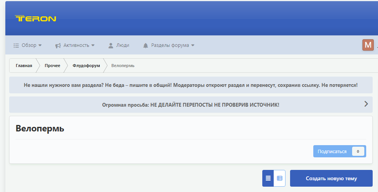Open the user avatar with letter M
The image size is (378, 192).
pyautogui.click(x=368, y=45)
